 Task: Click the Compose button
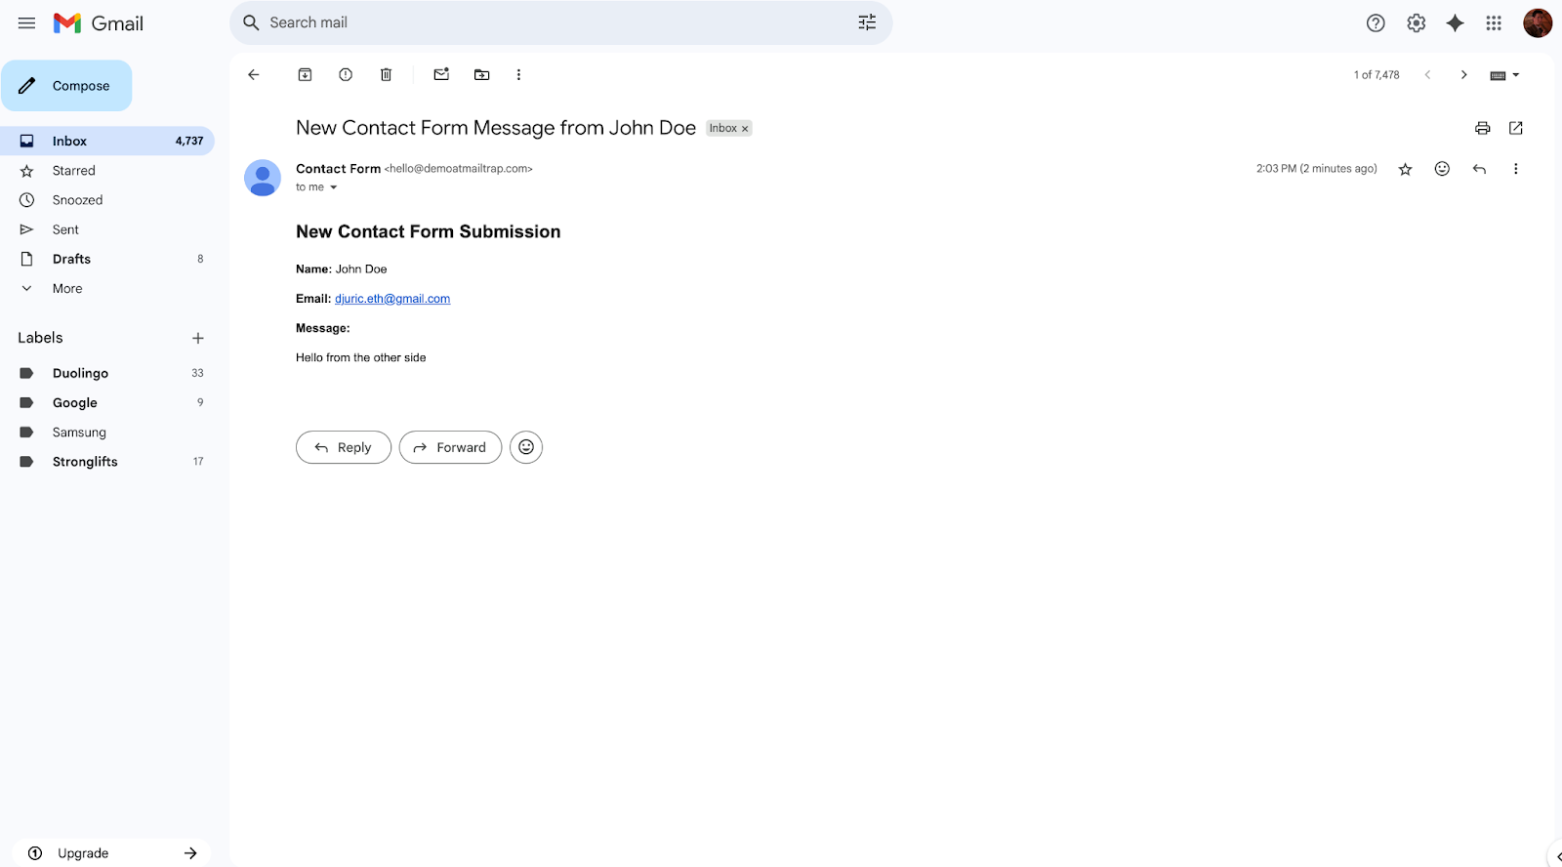[x=66, y=86]
